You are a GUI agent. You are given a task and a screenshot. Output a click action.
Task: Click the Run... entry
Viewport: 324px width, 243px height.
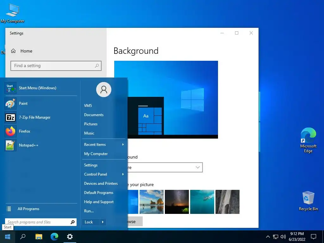point(89,211)
